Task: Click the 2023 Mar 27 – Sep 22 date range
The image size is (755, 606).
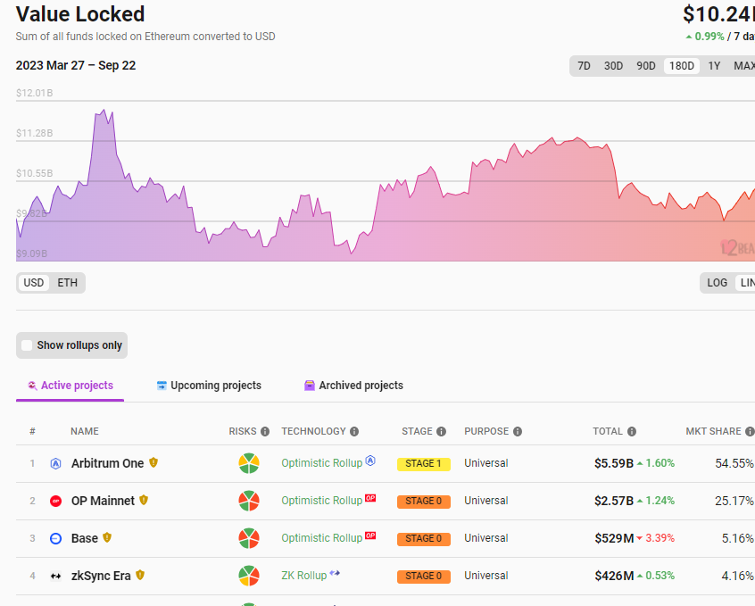Action: pos(76,65)
